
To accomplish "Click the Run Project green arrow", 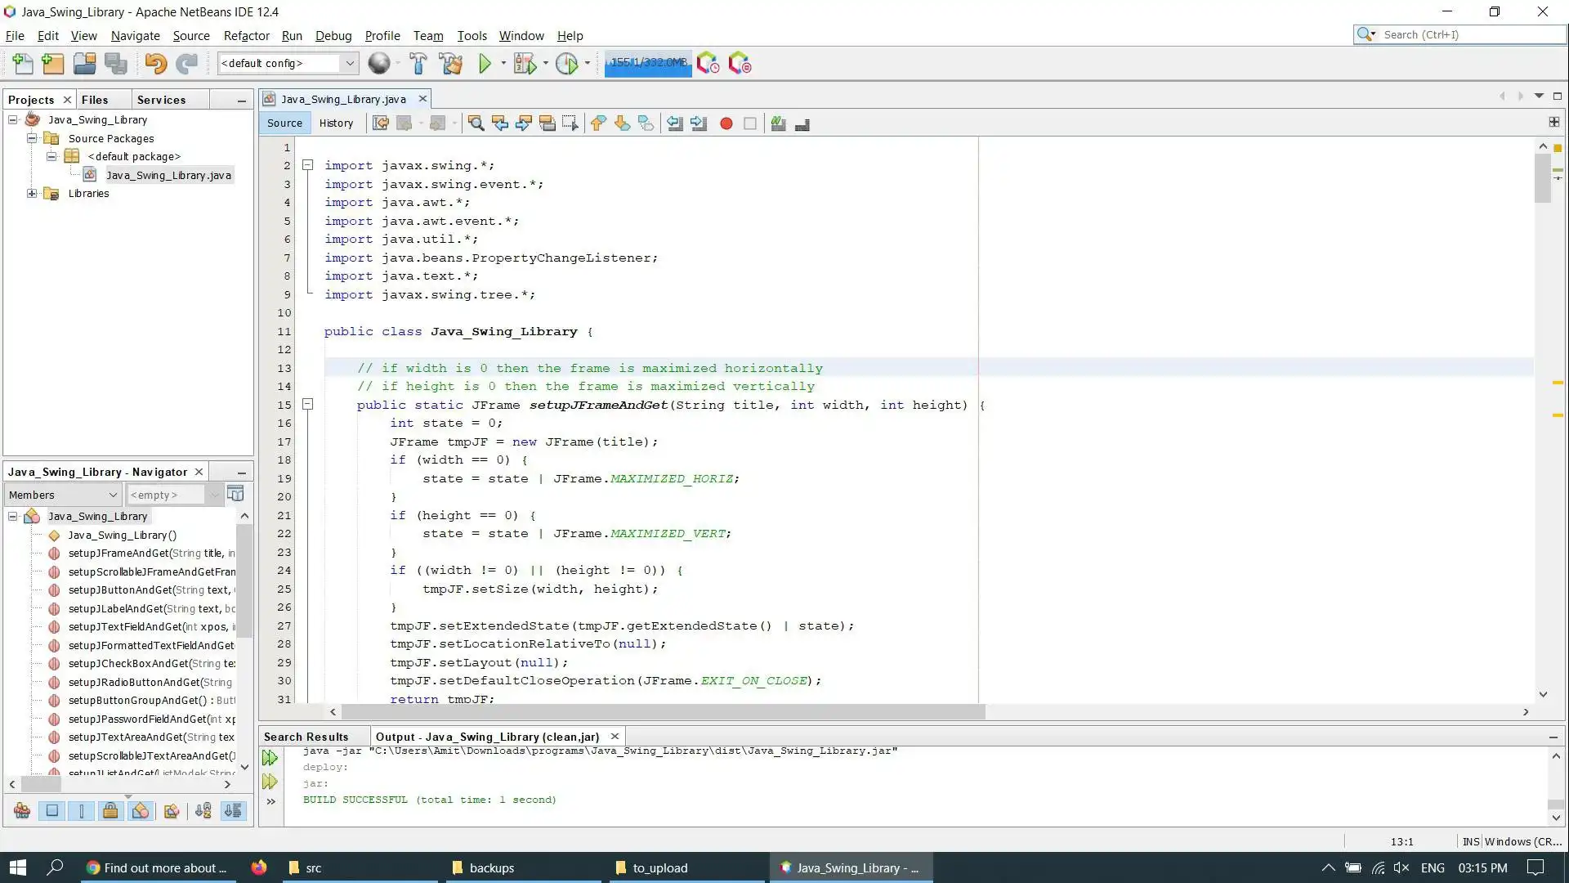I will click(x=485, y=64).
